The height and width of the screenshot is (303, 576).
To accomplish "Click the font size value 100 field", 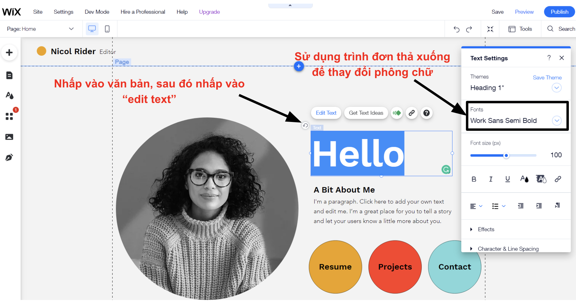I will (x=556, y=155).
